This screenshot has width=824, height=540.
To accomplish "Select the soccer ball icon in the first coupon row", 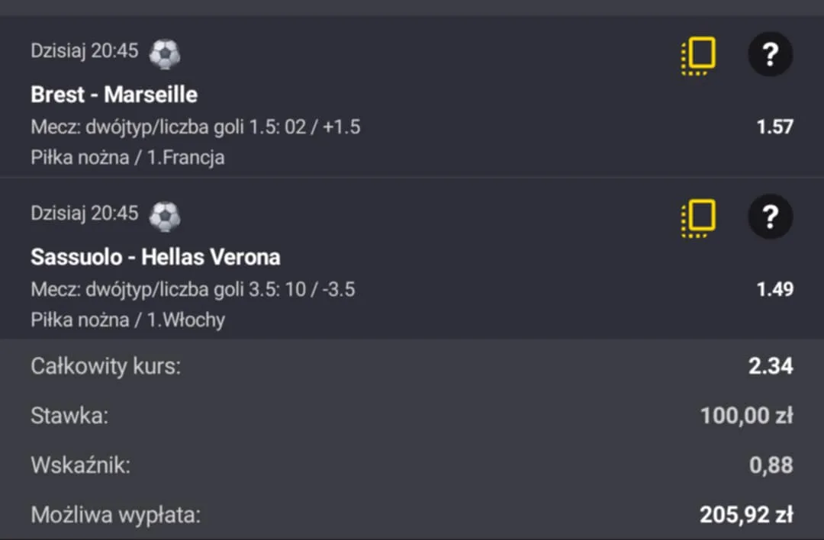I will [165, 53].
